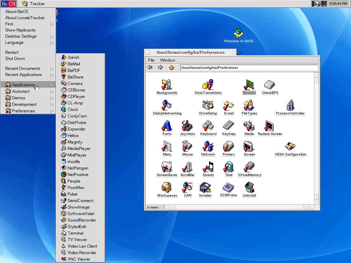Launch Terminal from Applications list
351x263 pixels.
(x=75, y=233)
